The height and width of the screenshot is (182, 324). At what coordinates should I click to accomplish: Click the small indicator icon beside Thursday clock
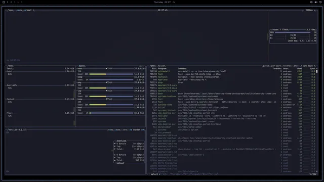pyautogui.click(x=174, y=2)
